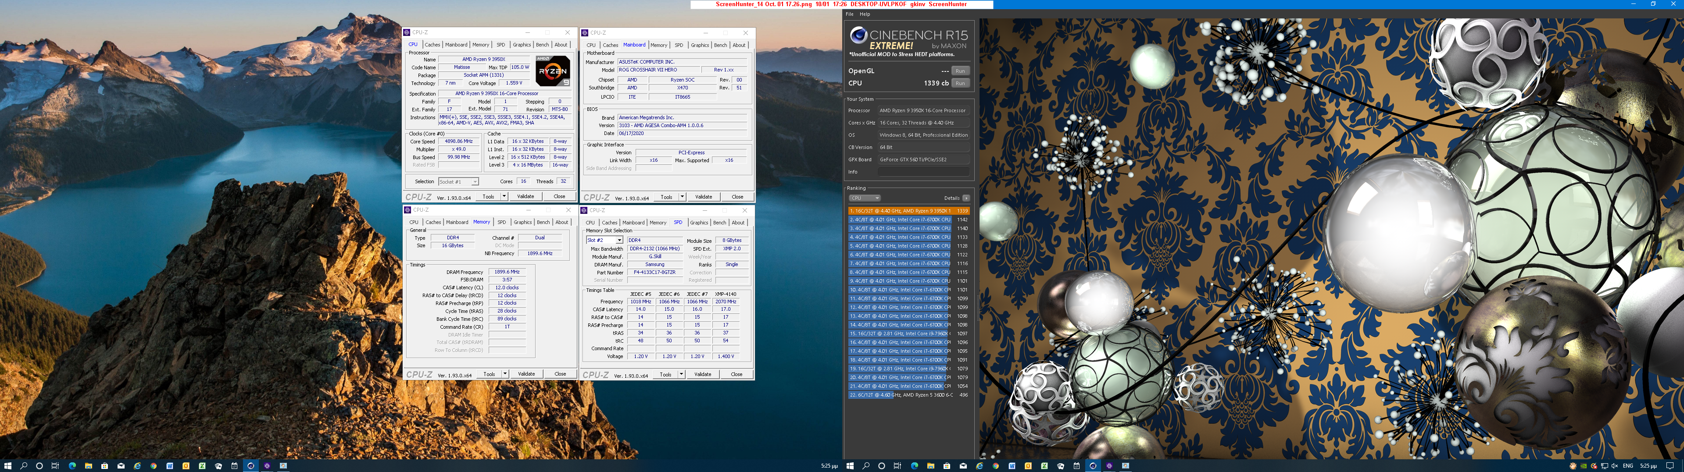
Task: Open Task View on the left-screen taskbar
Action: [x=55, y=466]
